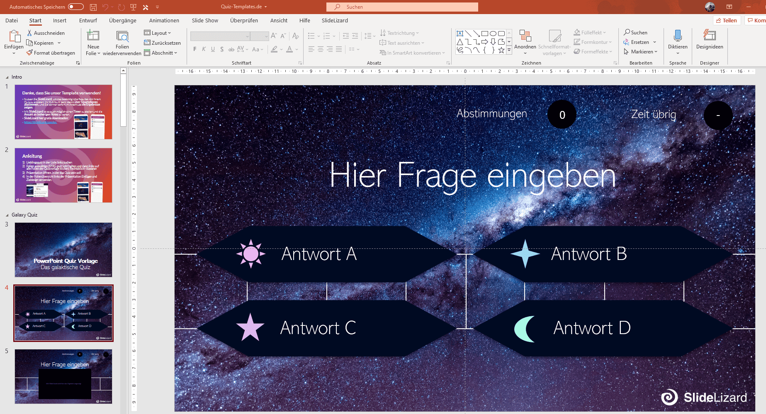The image size is (766, 414).
Task: Collapse the Intro section
Action: point(7,77)
